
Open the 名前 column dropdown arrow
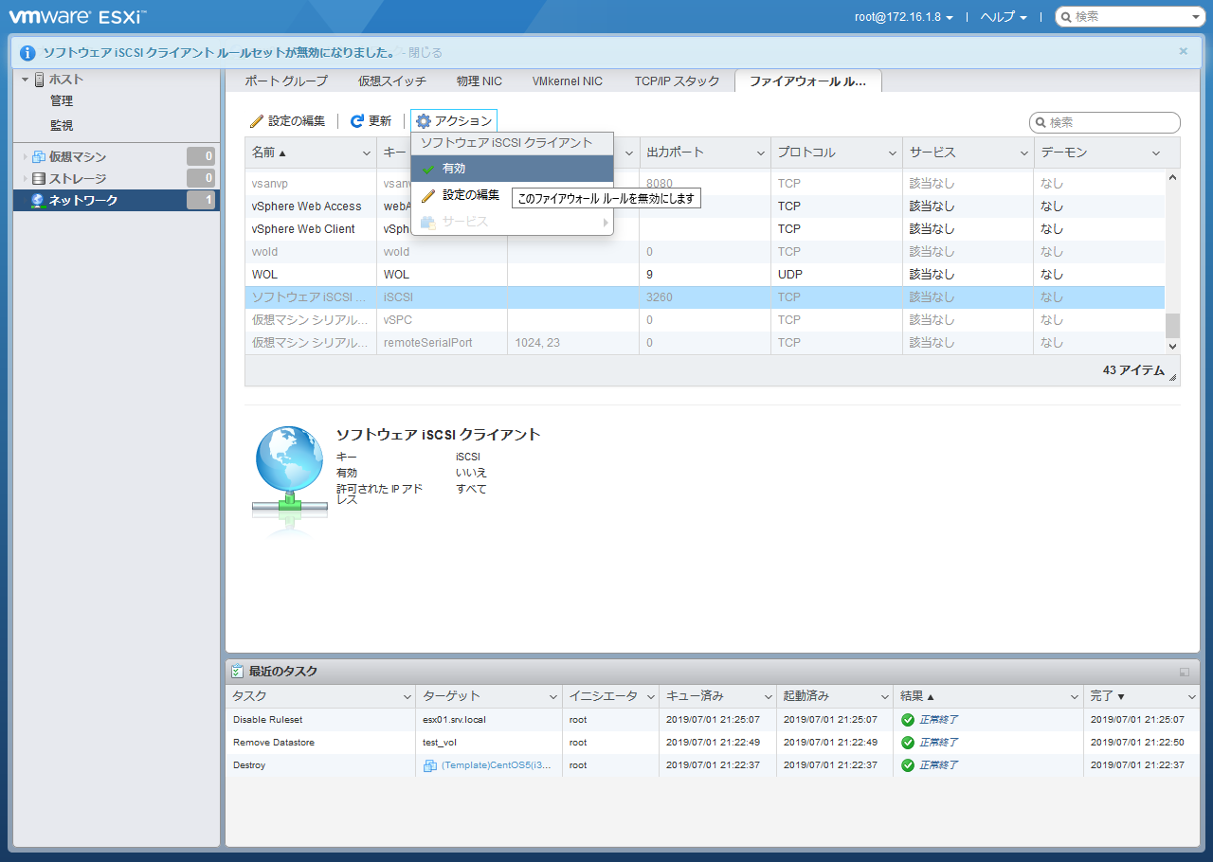coord(367,153)
